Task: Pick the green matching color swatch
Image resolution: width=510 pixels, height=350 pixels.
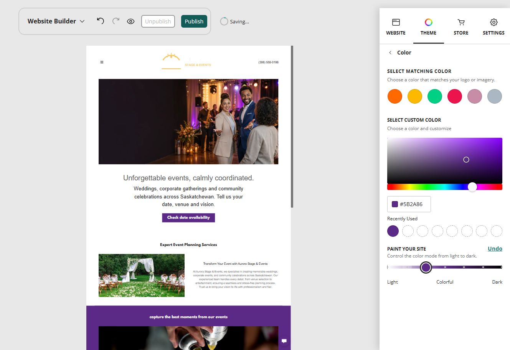Action: (x=435, y=96)
